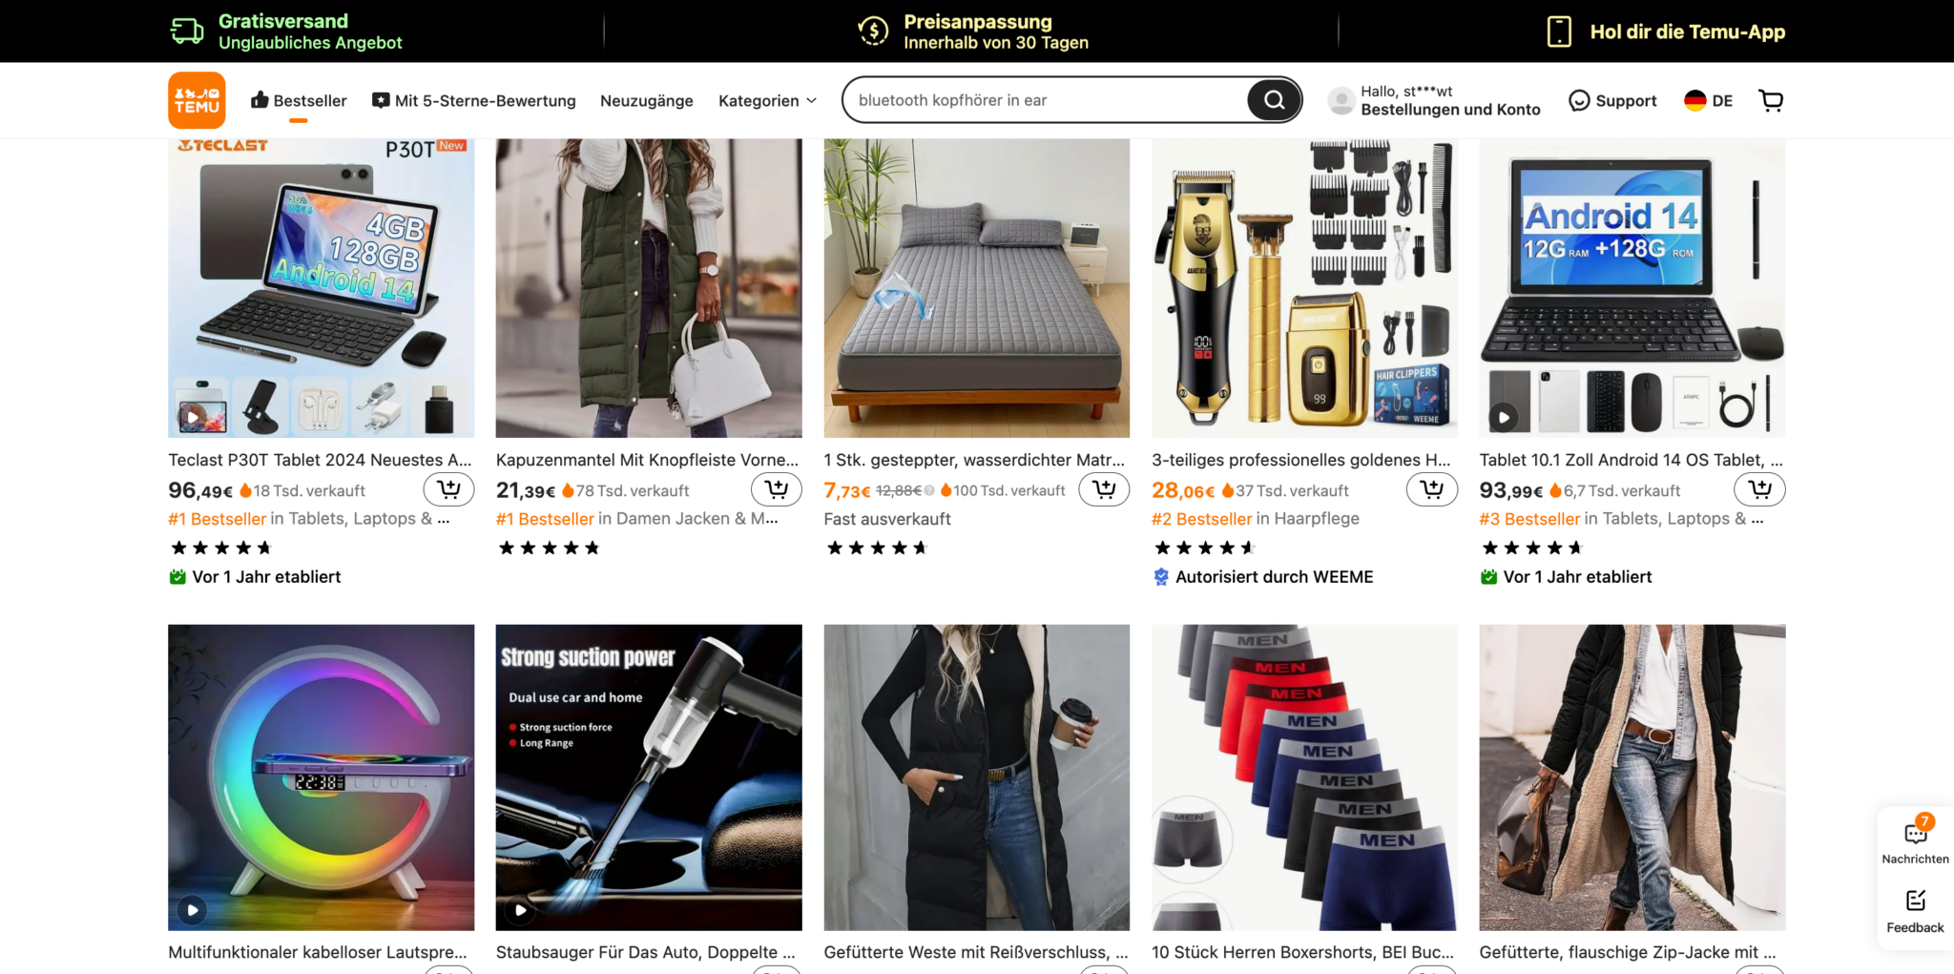Image resolution: width=1954 pixels, height=974 pixels.
Task: Play the car vacuum cleaner video
Action: tap(521, 910)
